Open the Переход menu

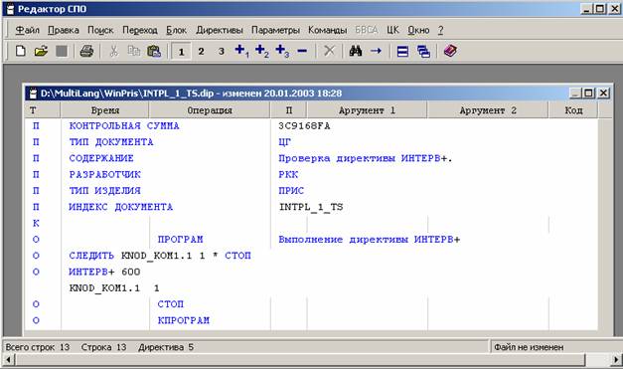pos(139,30)
